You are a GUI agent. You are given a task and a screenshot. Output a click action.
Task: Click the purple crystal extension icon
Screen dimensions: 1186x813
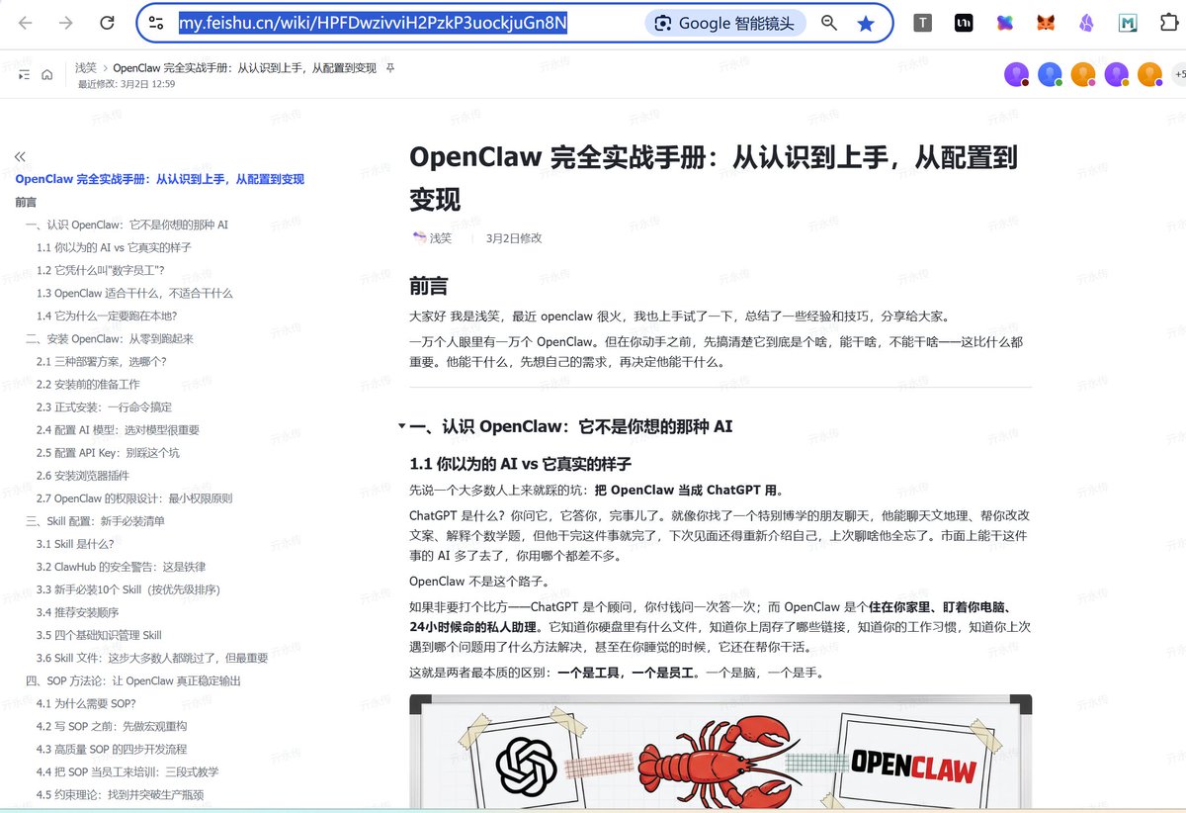pos(1085,21)
